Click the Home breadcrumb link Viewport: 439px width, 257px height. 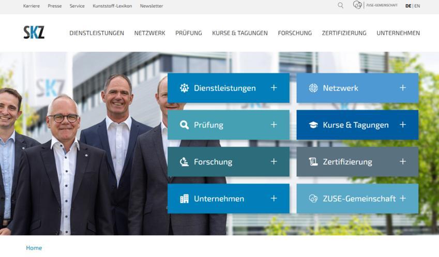click(x=34, y=248)
